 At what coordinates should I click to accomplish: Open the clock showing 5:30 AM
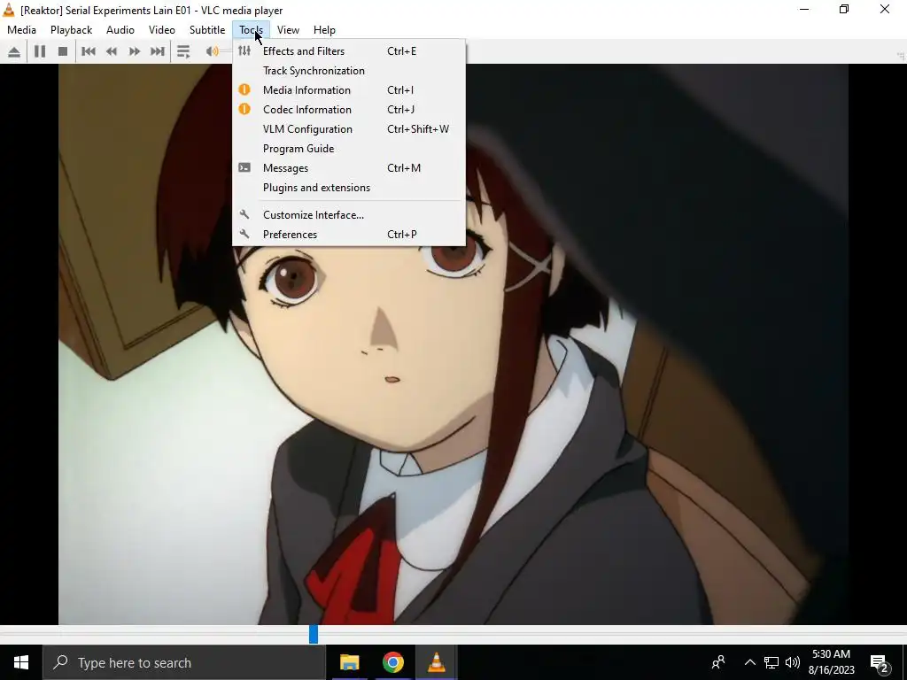click(x=831, y=662)
